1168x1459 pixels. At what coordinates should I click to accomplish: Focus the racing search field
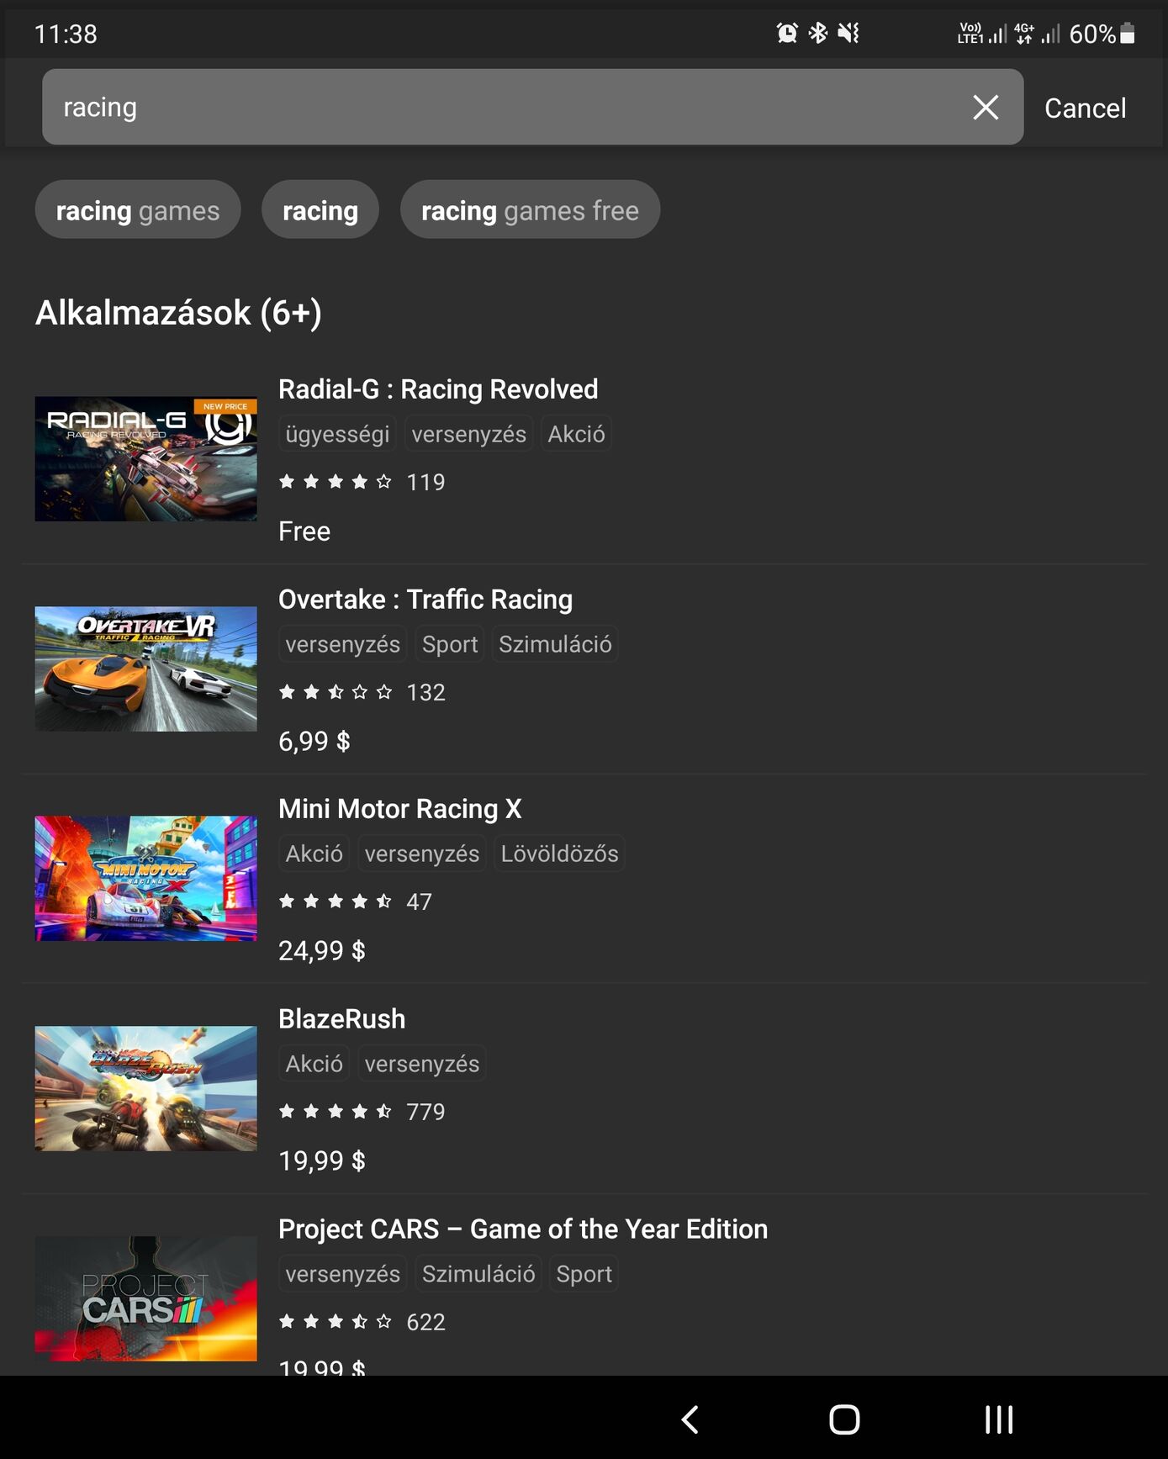point(532,107)
